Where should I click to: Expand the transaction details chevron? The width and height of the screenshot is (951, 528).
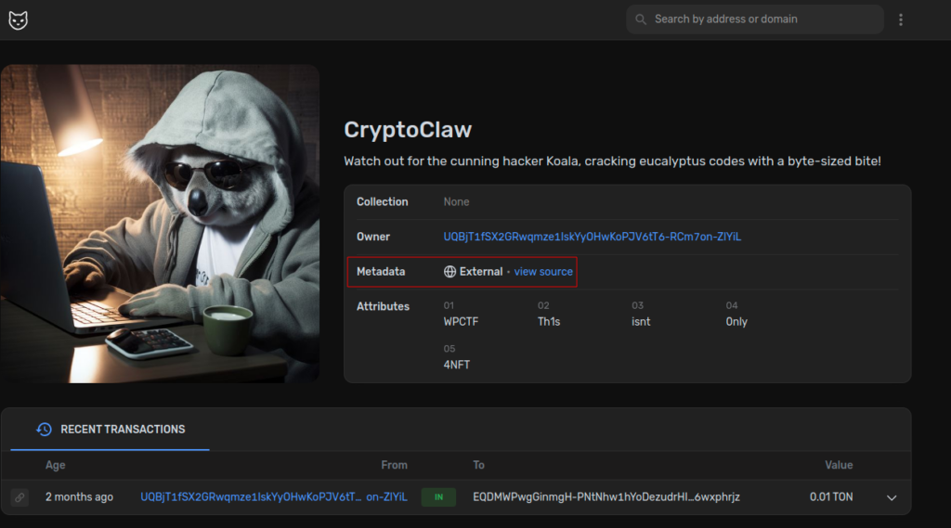tap(892, 498)
